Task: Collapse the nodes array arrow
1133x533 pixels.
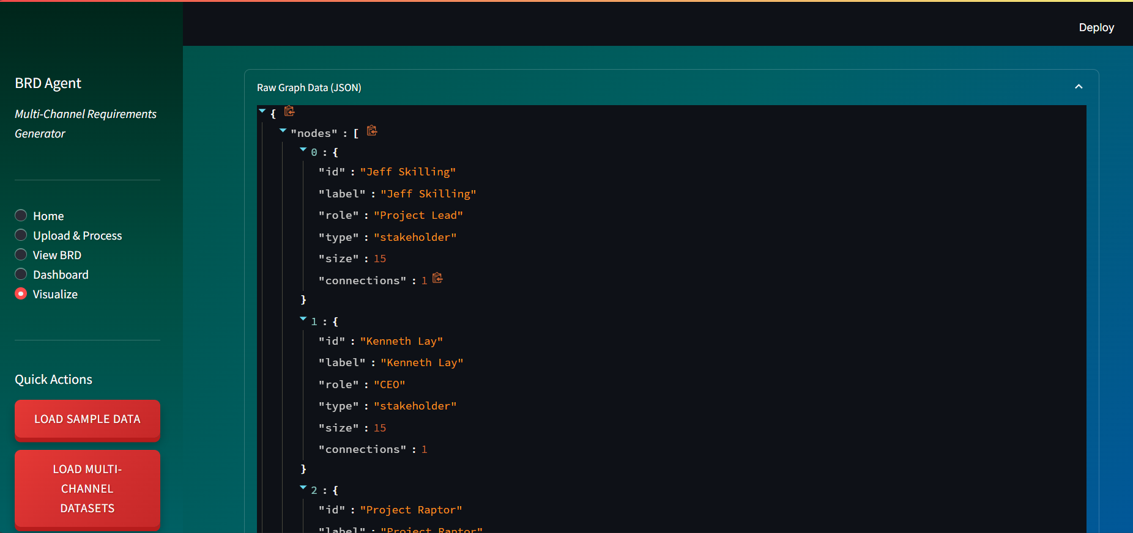Action: 283,131
